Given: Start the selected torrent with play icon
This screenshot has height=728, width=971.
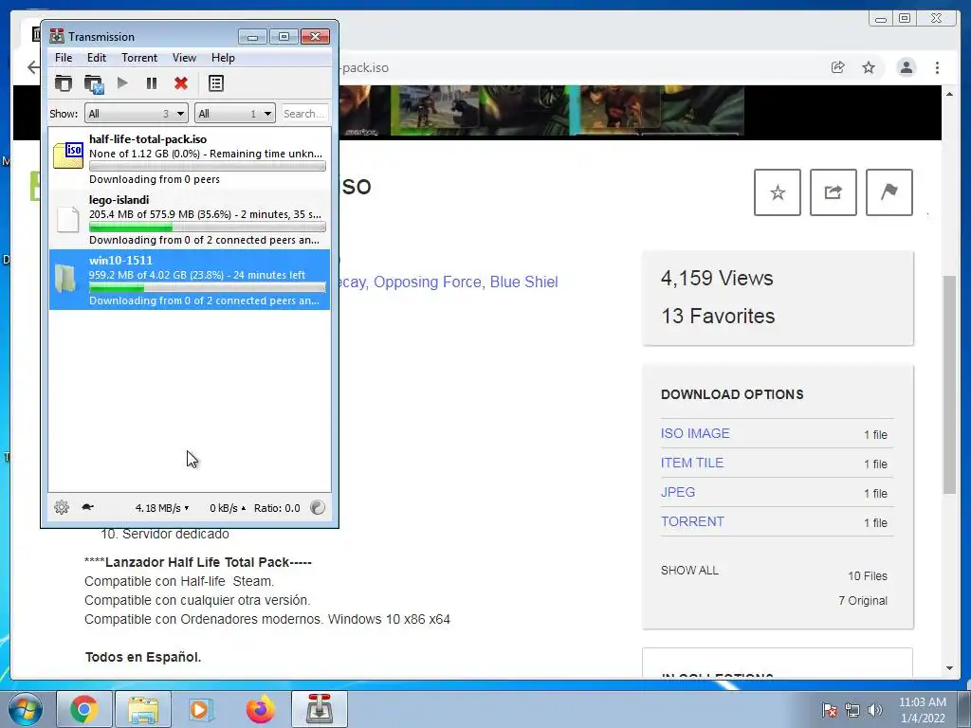Looking at the screenshot, I should [x=122, y=83].
